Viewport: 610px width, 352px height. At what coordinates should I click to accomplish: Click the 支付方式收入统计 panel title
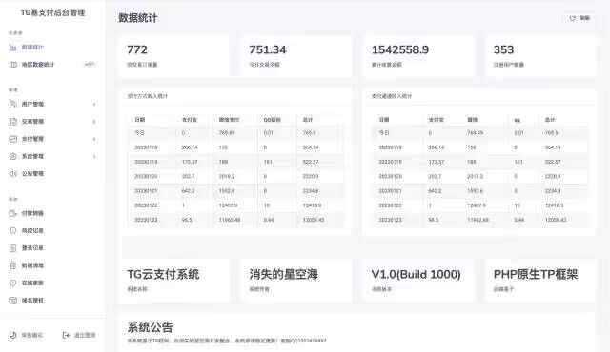148,96
